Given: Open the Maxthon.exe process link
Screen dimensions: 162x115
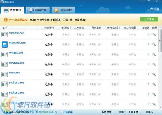Looking at the screenshot, I should 17,43.
